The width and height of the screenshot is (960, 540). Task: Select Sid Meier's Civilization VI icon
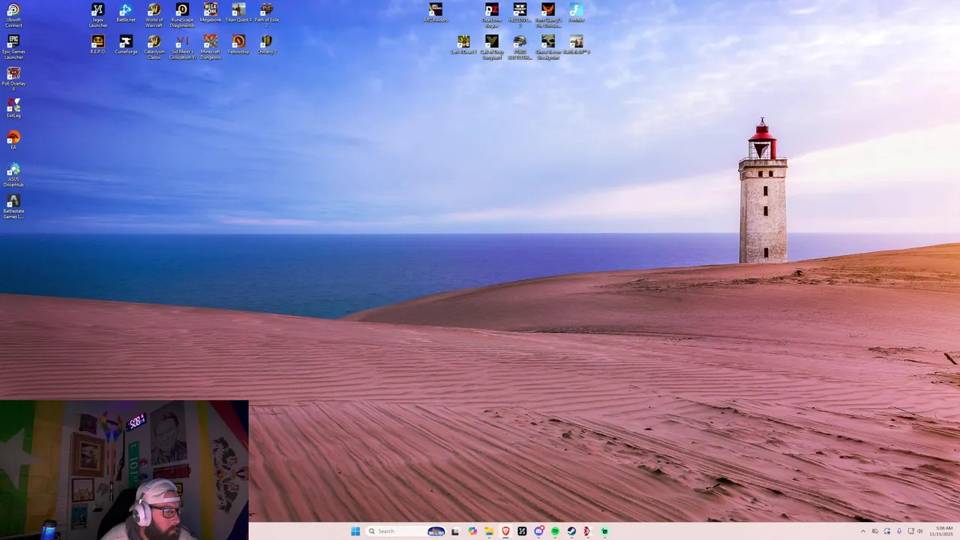(182, 46)
